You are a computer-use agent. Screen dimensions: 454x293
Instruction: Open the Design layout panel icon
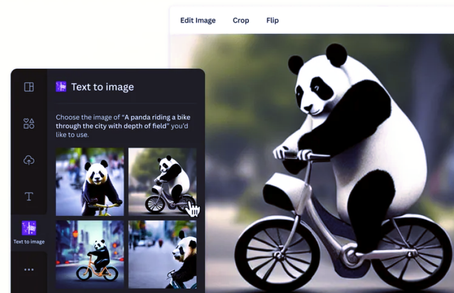pos(29,87)
